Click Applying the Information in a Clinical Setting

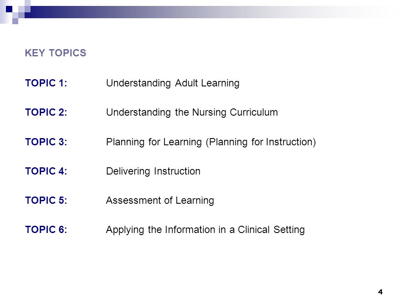tap(205, 230)
